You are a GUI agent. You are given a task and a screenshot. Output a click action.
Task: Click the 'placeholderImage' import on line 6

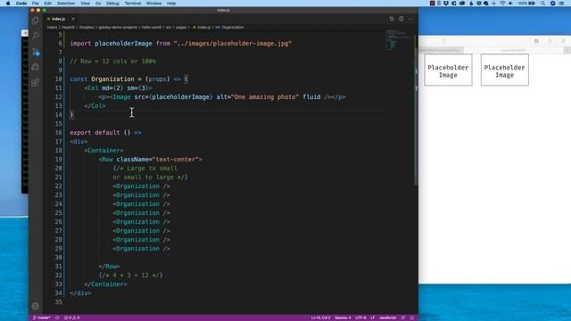123,44
